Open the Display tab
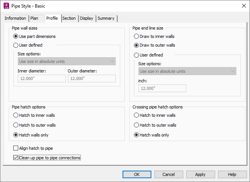 [86, 18]
